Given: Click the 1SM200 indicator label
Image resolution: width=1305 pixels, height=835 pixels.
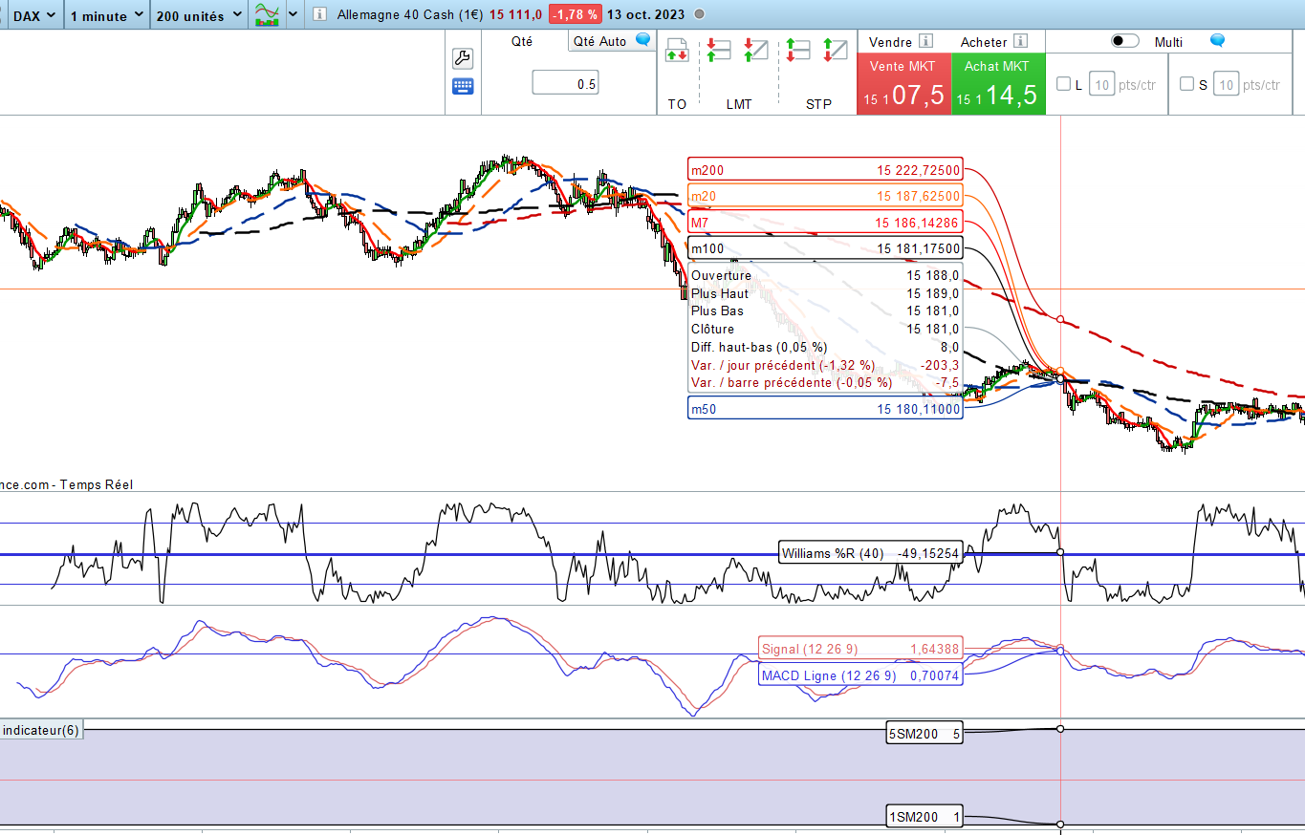Looking at the screenshot, I should [x=925, y=817].
